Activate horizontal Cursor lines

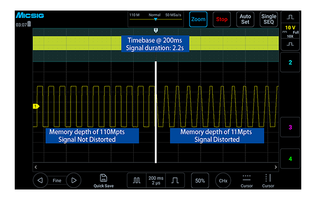click(246, 181)
